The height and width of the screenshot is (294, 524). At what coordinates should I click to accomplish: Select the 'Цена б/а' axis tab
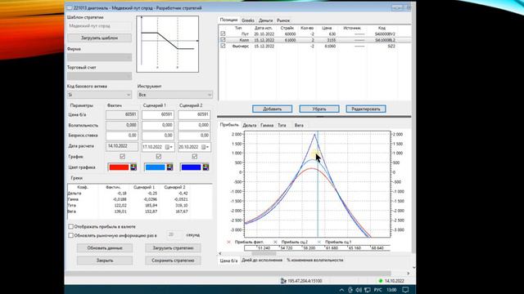tap(228, 261)
